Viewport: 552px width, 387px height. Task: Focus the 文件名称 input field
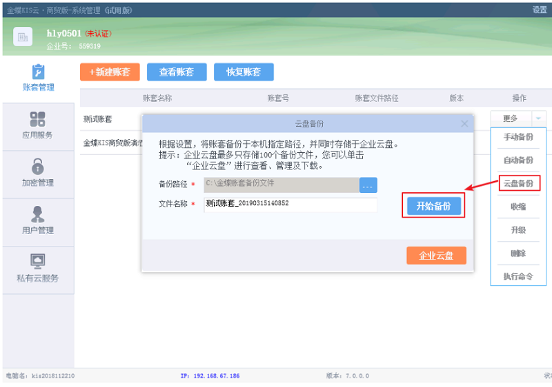(x=290, y=205)
